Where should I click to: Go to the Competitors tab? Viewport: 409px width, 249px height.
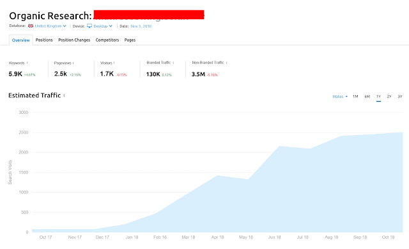tap(107, 40)
